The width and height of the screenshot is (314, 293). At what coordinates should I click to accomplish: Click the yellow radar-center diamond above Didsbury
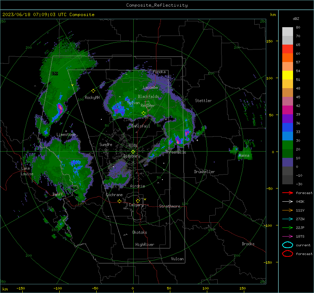pos(133,152)
